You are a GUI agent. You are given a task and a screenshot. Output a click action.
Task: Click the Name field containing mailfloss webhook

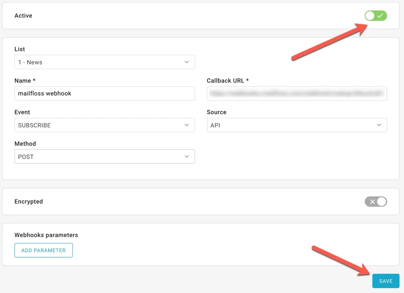tap(105, 93)
